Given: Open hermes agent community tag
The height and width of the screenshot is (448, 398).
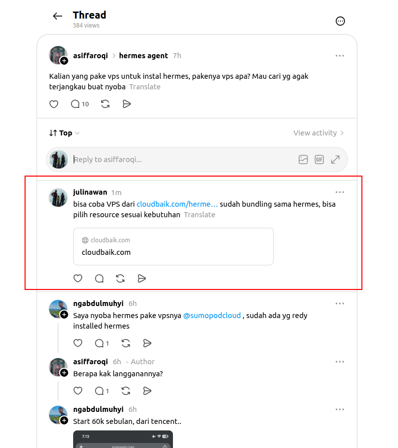Looking at the screenshot, I should coord(143,56).
